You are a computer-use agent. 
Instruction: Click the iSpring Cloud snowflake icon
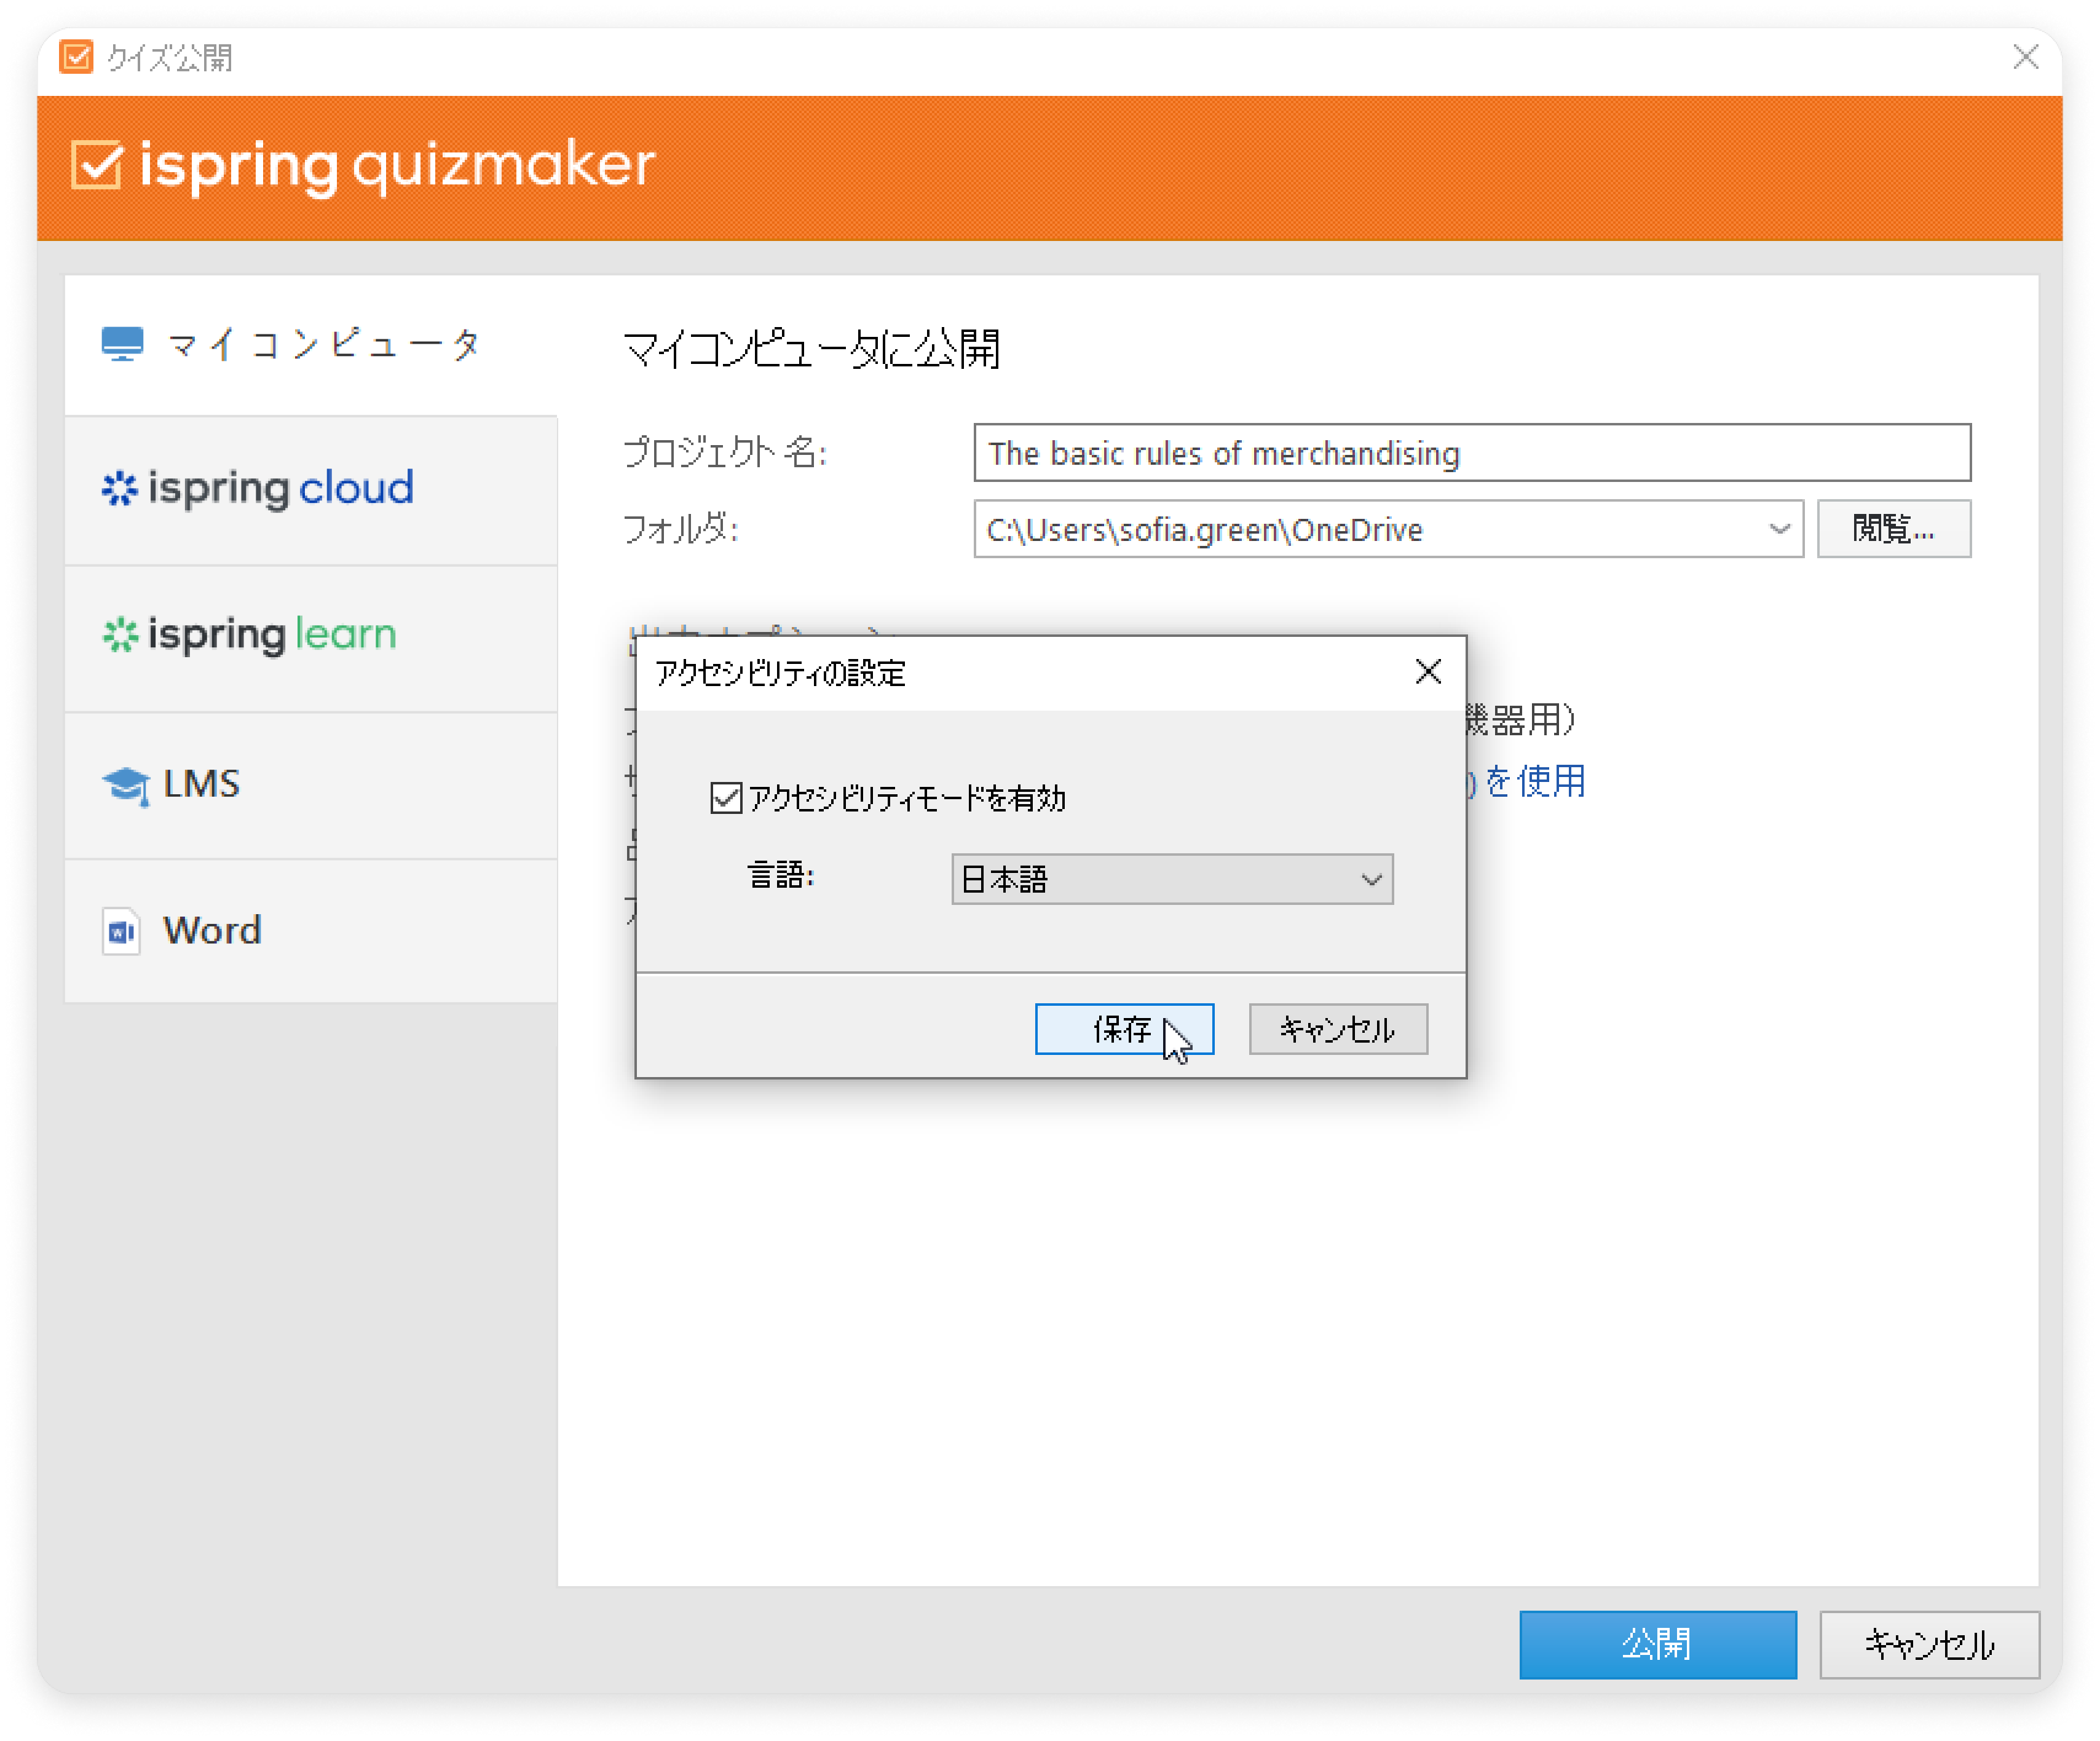[120, 488]
